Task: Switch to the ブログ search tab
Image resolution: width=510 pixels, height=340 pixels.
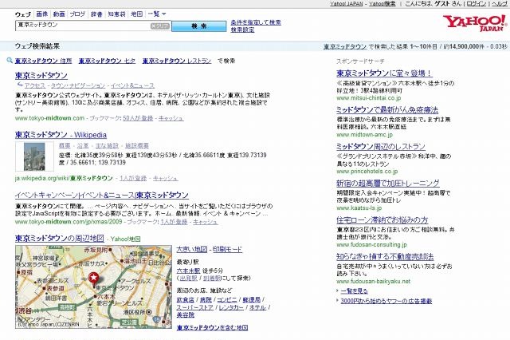Action: [x=77, y=14]
